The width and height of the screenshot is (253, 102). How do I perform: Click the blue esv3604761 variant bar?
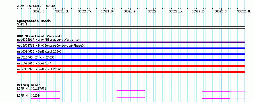pos(131,48)
